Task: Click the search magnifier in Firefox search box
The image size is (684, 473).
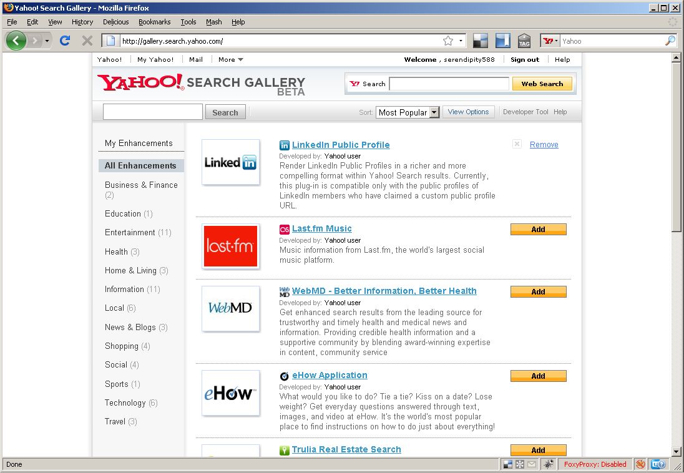Action: point(670,41)
